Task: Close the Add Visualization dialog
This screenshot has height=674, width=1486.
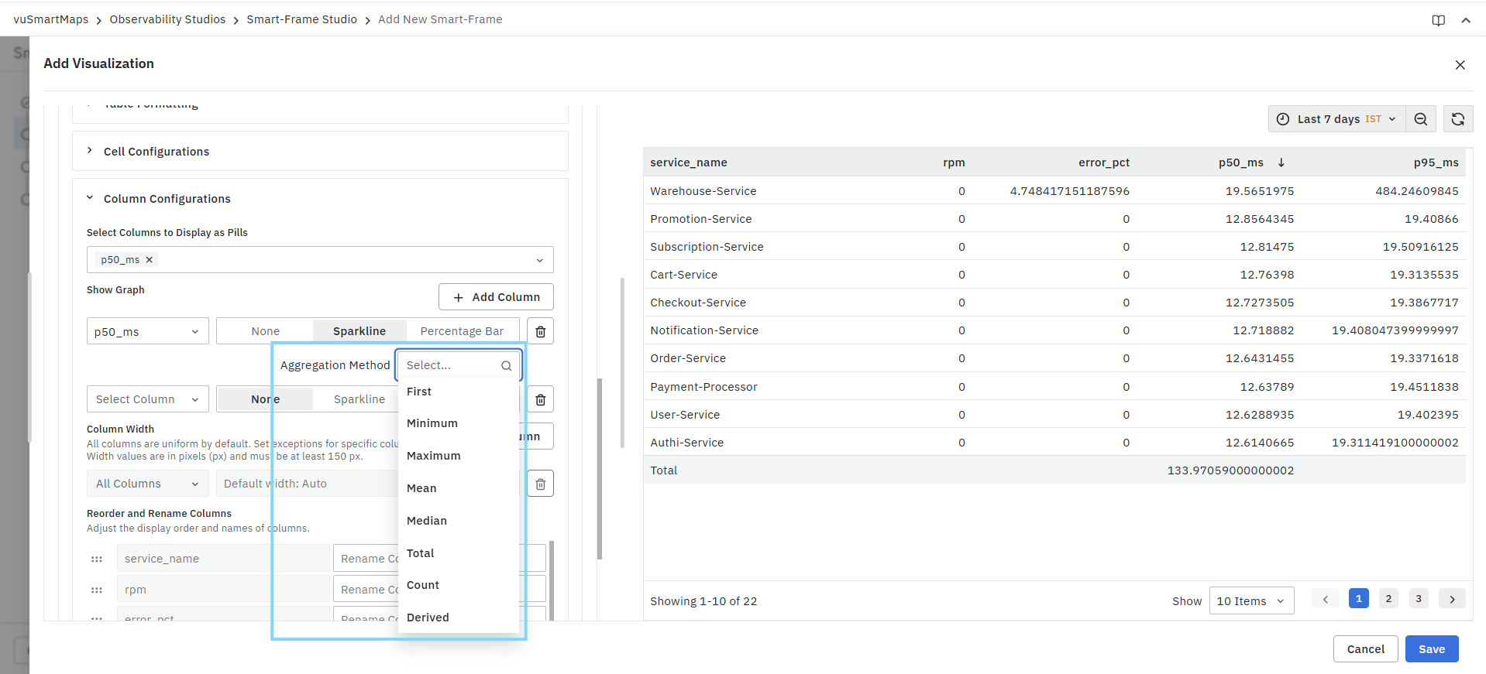Action: click(x=1460, y=65)
